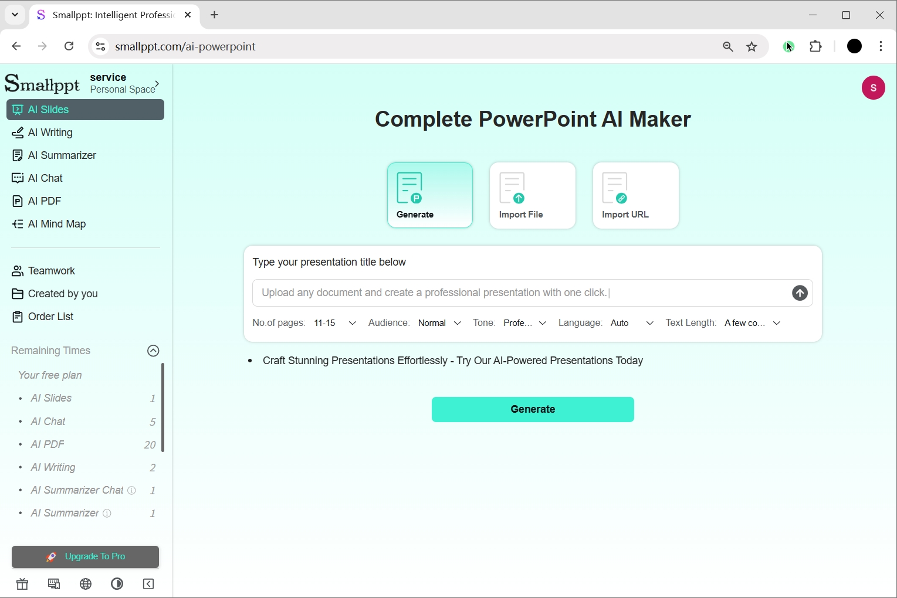The image size is (897, 598).
Task: Open Created by you section
Action: click(62, 294)
